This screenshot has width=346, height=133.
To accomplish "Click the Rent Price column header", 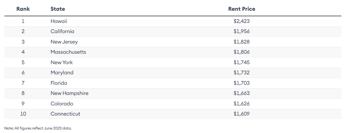I will (242, 9).
